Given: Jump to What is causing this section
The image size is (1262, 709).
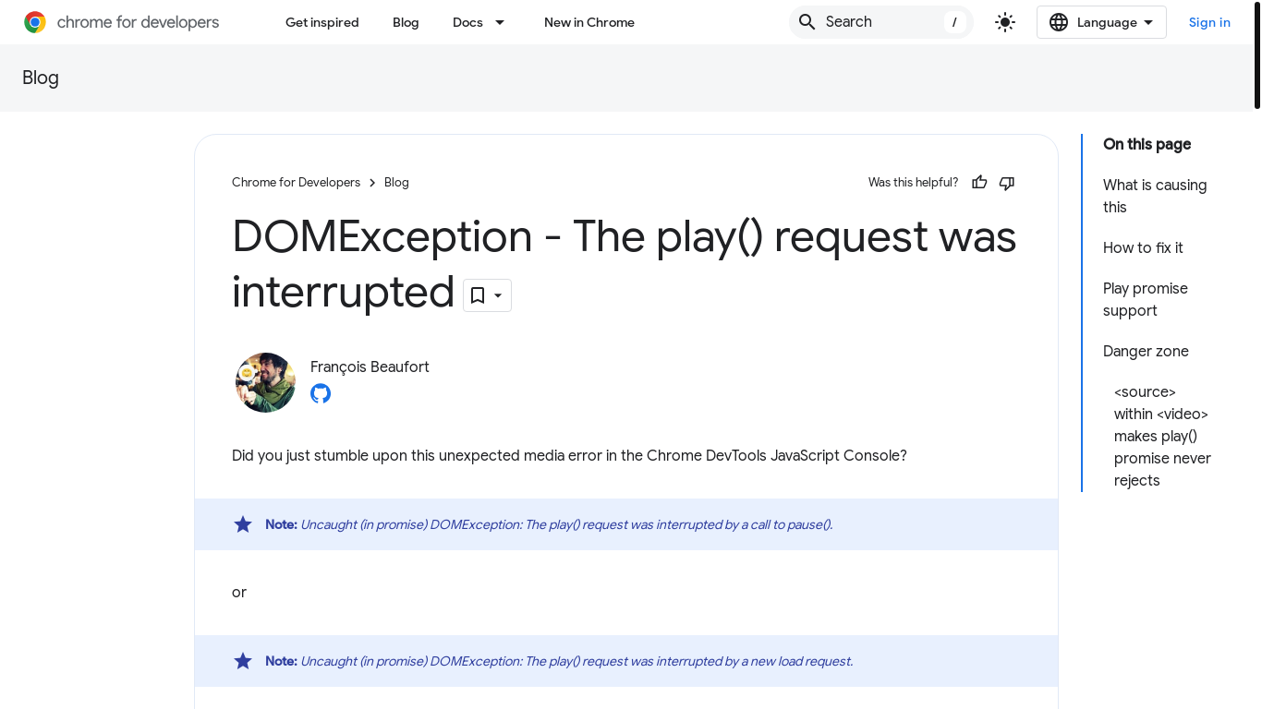Looking at the screenshot, I should point(1155,196).
